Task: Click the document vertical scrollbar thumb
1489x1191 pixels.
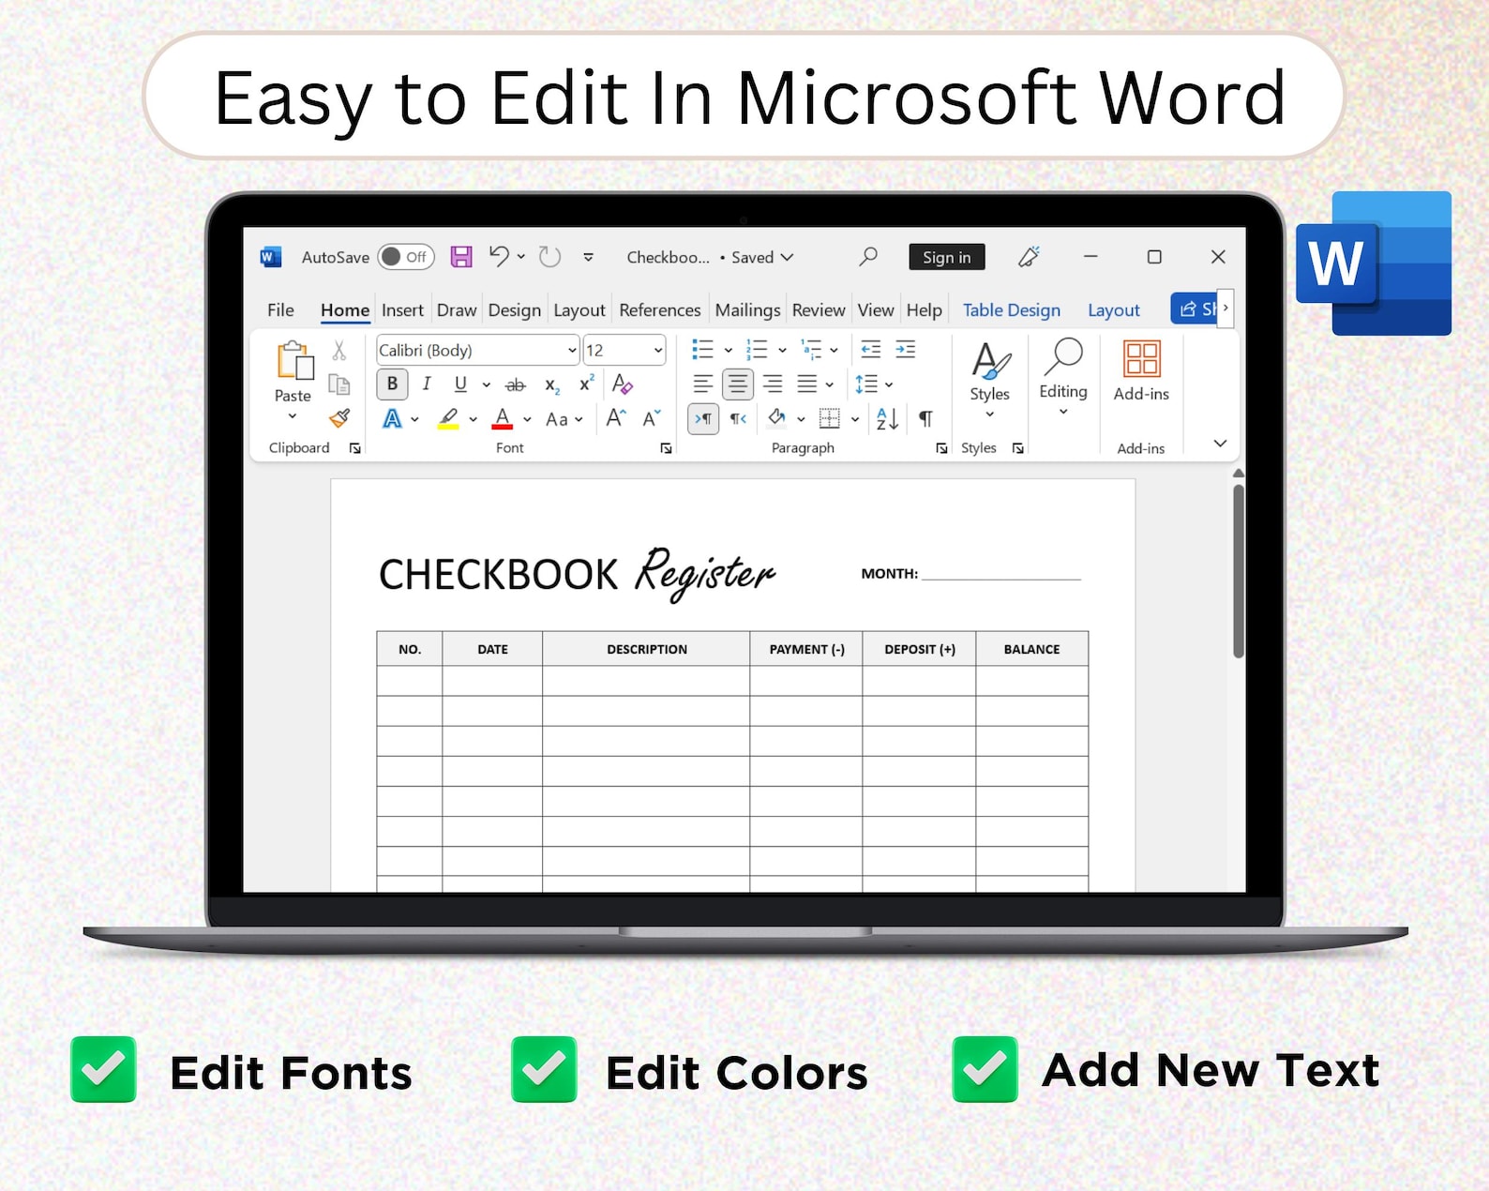Action: [x=1238, y=570]
